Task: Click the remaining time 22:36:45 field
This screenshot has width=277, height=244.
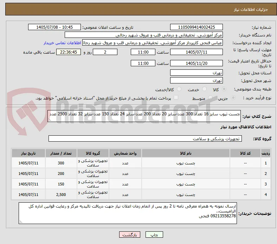Action: tap(69, 52)
